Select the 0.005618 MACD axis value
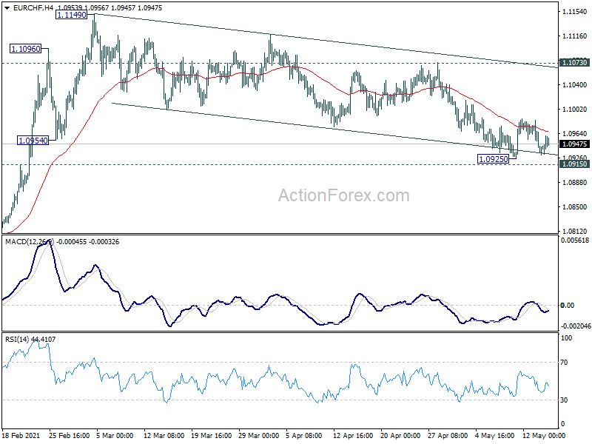 click(x=575, y=240)
